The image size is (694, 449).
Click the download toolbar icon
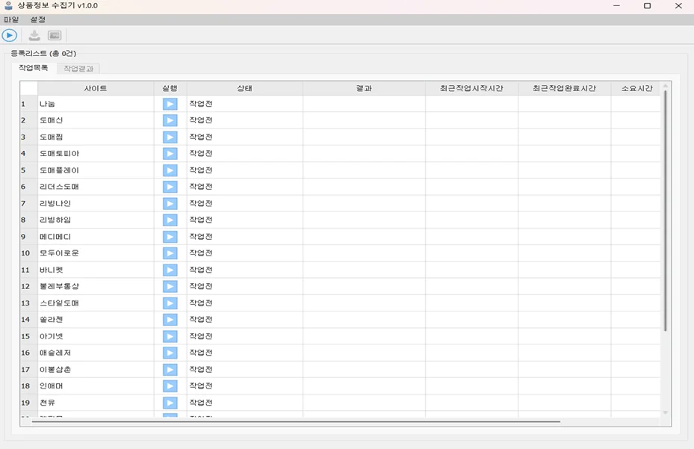pyautogui.click(x=33, y=34)
